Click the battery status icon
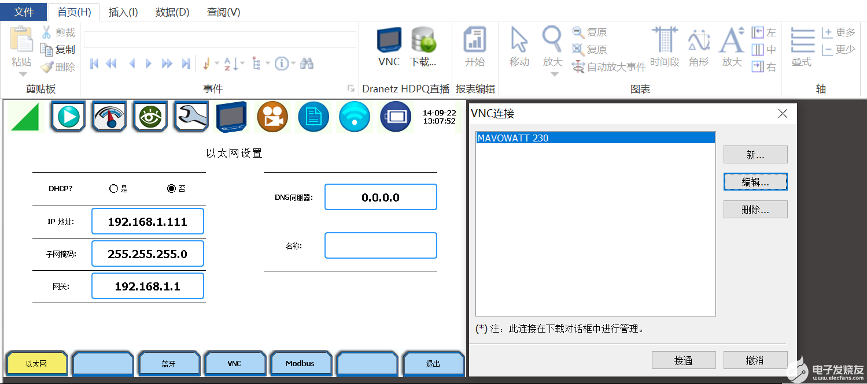This screenshot has height=384, width=867. tap(396, 117)
